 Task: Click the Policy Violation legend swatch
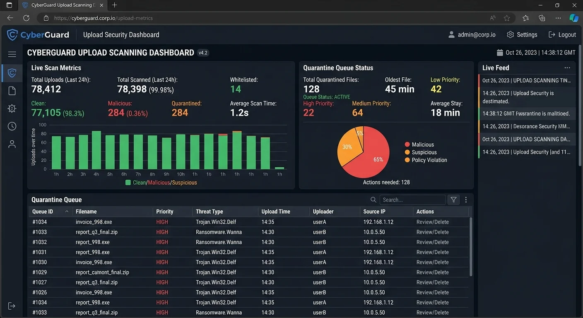[x=407, y=160]
